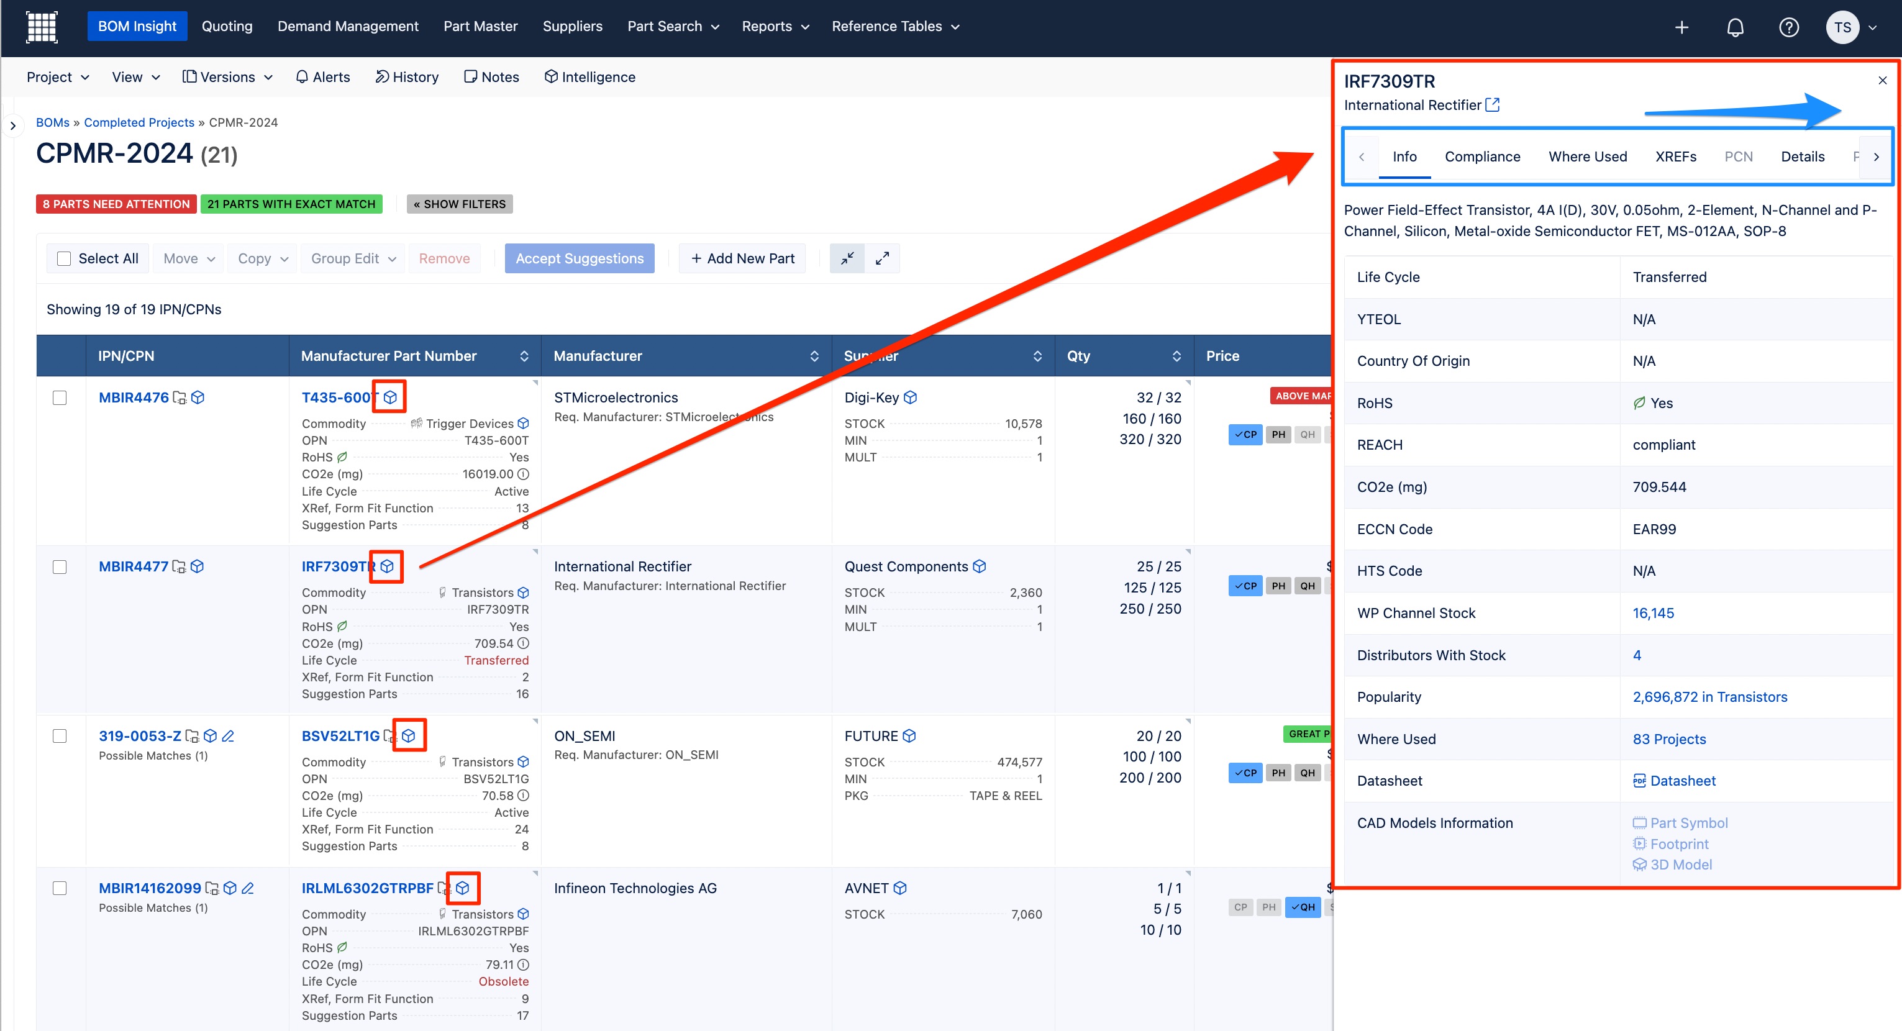
Task: Switch to the Compliance tab
Action: 1482,157
